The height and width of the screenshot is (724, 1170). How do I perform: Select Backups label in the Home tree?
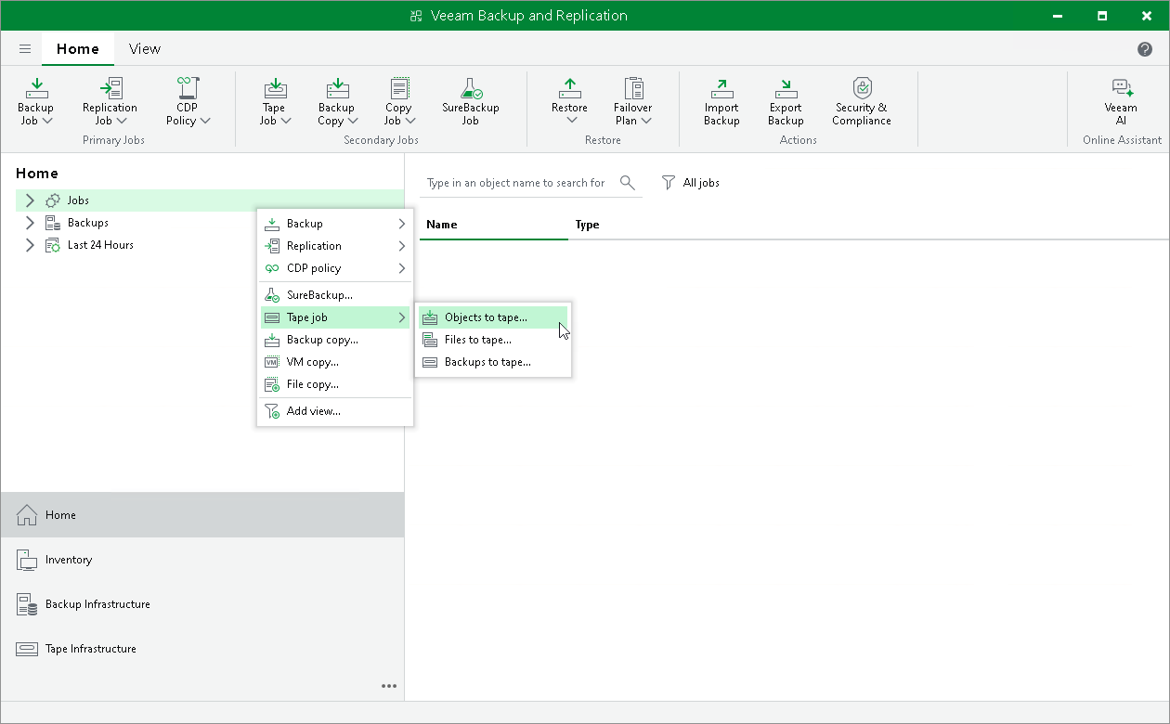click(x=88, y=223)
